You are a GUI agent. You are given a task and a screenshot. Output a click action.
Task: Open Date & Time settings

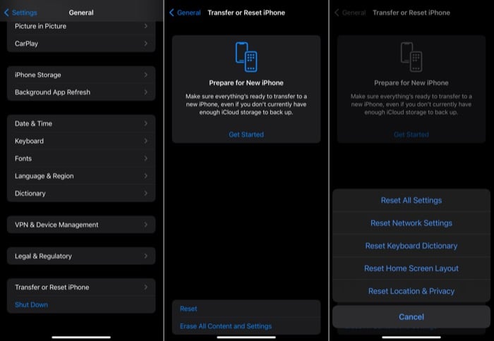[x=81, y=123]
